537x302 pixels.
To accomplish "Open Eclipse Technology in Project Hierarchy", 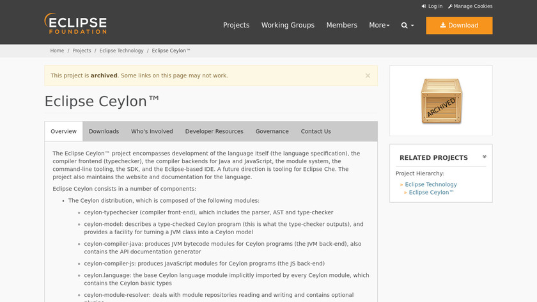I will [431, 184].
